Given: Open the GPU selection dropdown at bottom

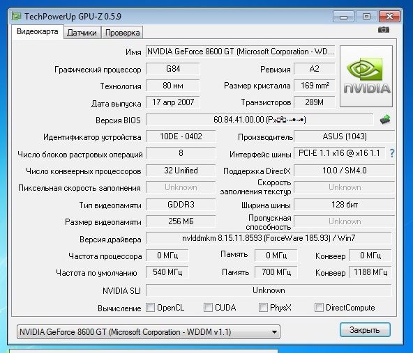Looking at the screenshot, I should pos(149,332).
